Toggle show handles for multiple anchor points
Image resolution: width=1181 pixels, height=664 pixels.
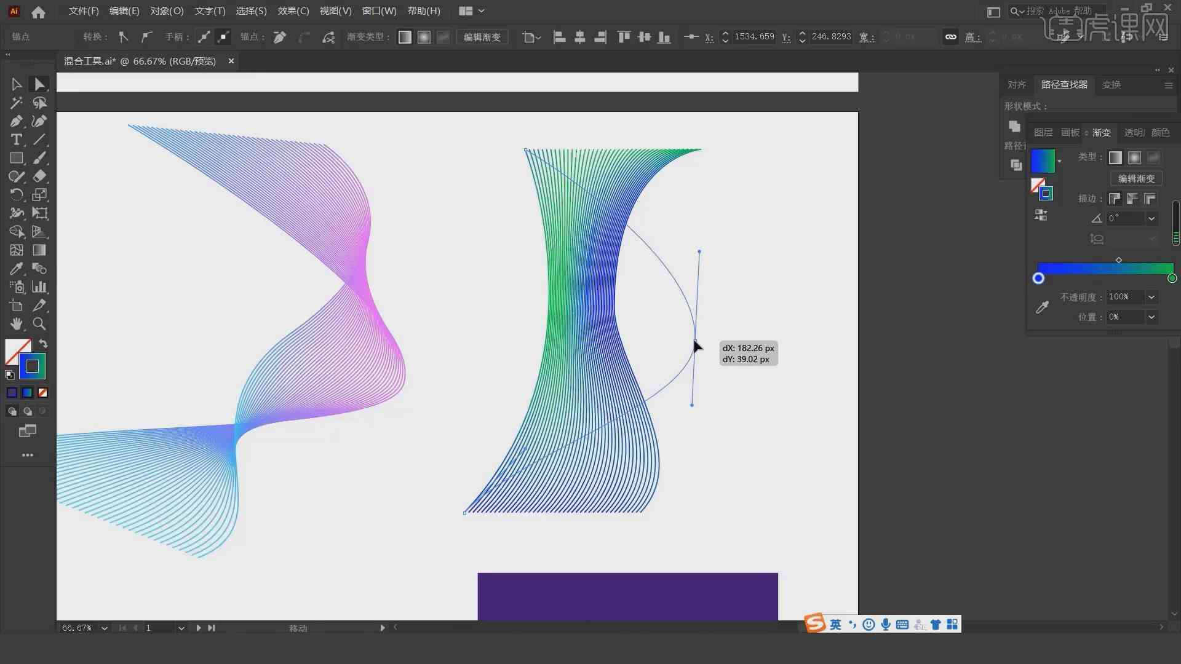[x=204, y=37]
